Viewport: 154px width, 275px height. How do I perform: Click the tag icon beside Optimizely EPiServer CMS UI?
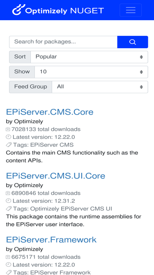9,209
